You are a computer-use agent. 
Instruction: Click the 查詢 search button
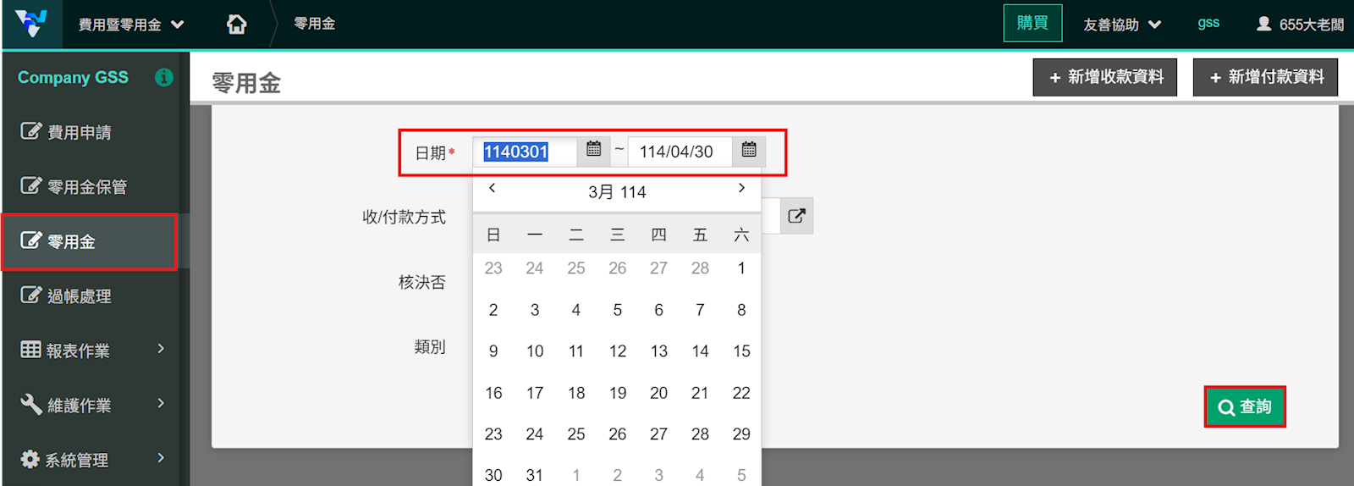(x=1244, y=407)
